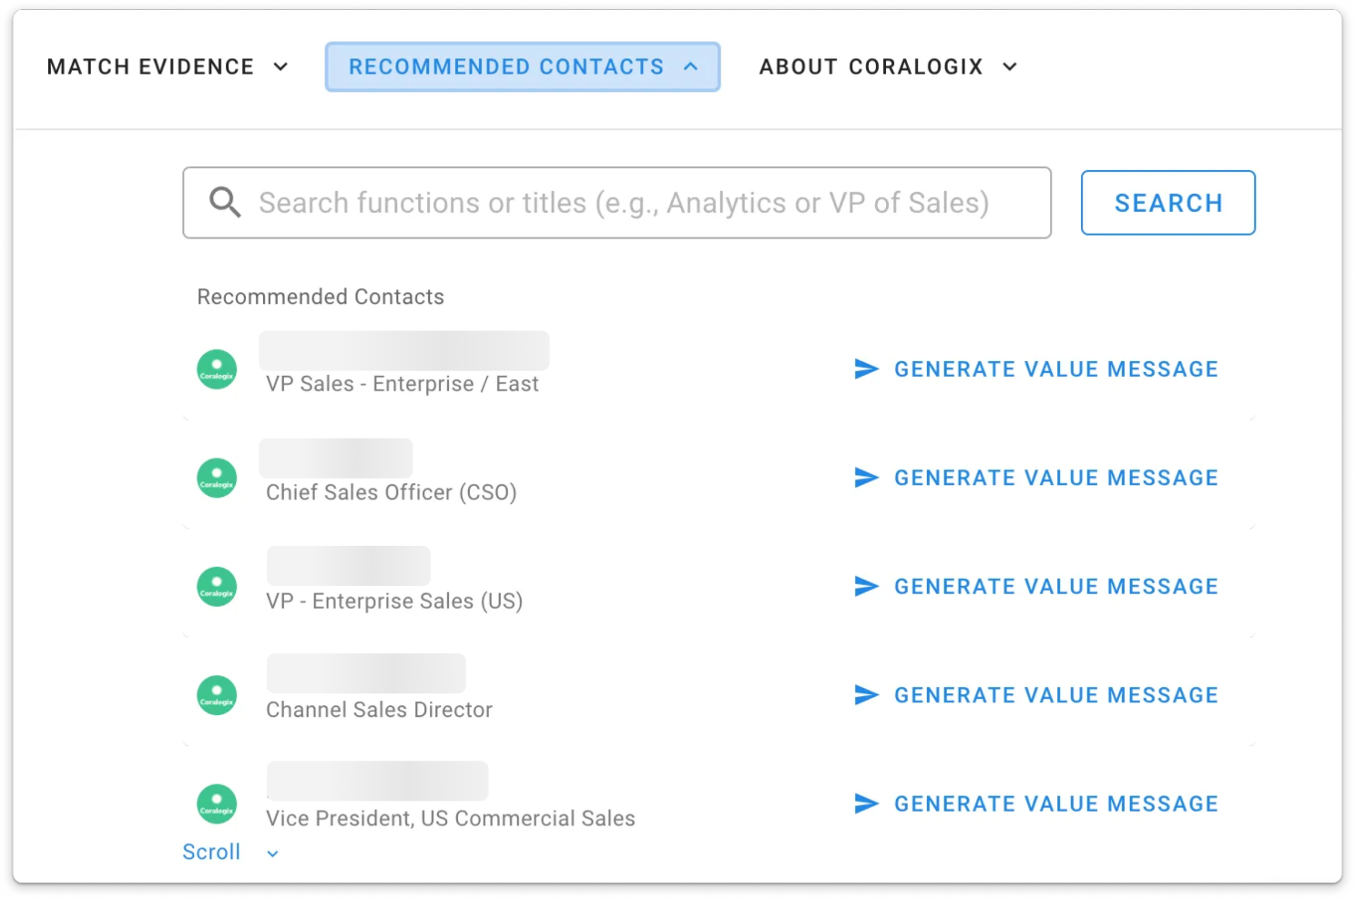The width and height of the screenshot is (1355, 899).
Task: Focus the search functions or titles field
Action: (x=624, y=203)
